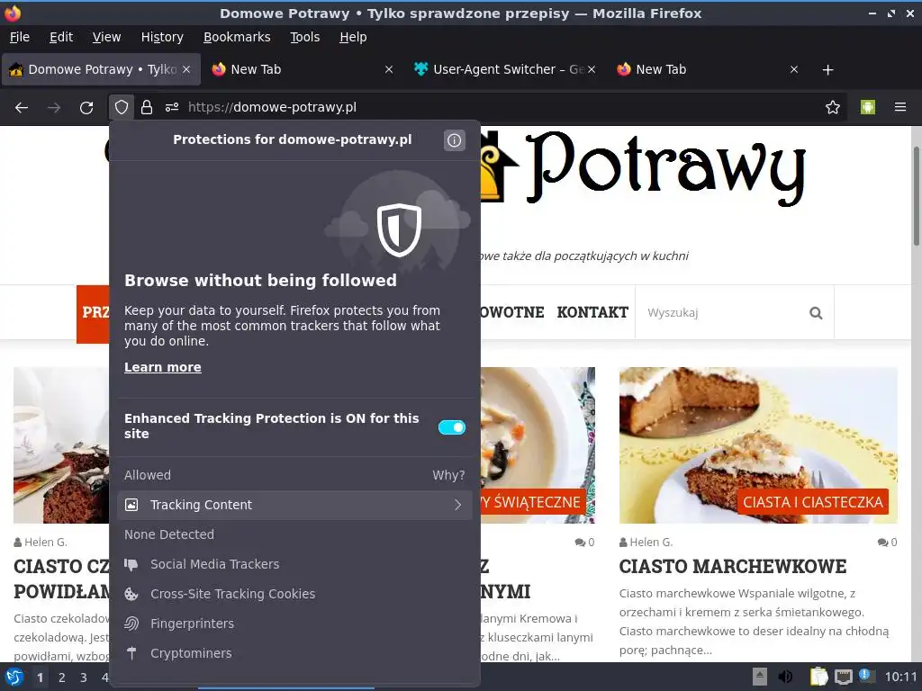Screen dimensions: 922x691
Task: Click the Tracking Content image icon
Action: 131,505
